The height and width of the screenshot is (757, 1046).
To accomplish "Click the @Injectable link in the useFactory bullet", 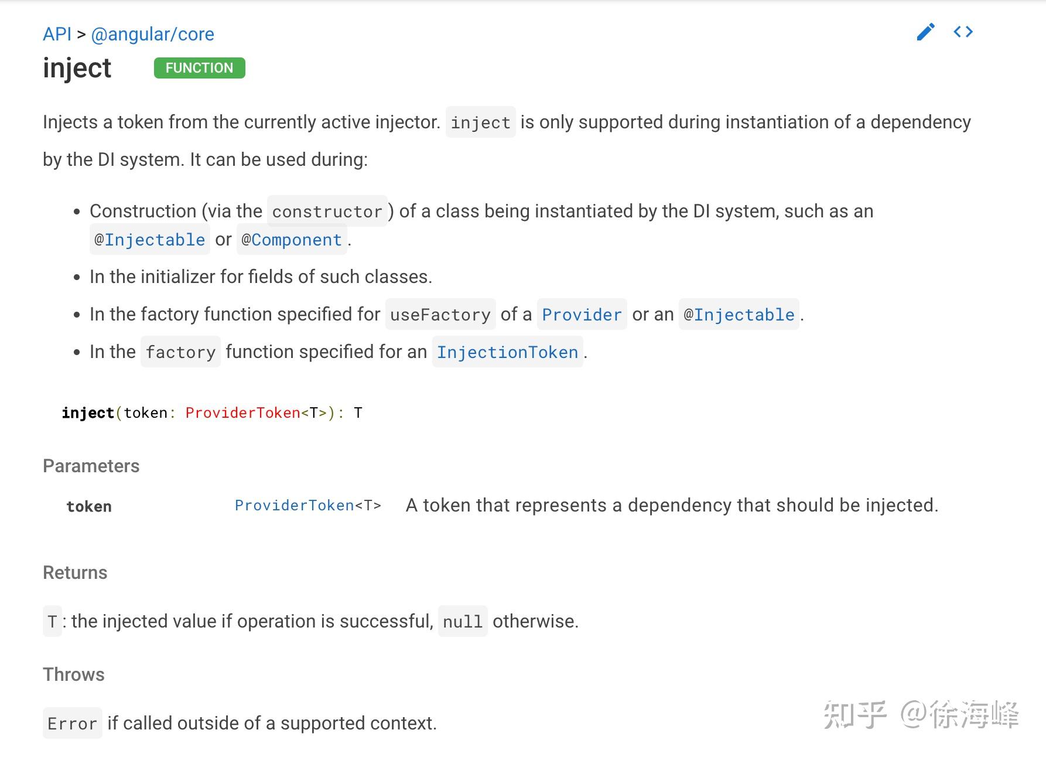I will (739, 315).
